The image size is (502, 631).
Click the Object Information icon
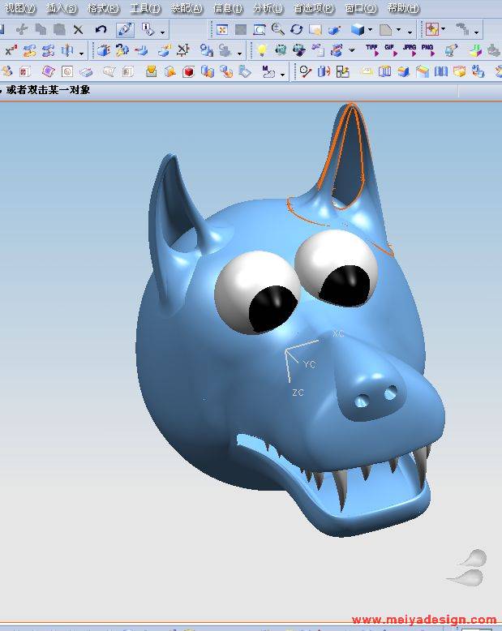148,29
